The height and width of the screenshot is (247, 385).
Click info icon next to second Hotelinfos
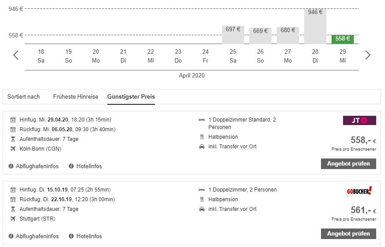pyautogui.click(x=71, y=236)
